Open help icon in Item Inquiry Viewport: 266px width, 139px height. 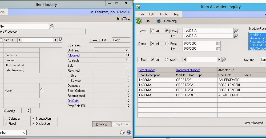point(128,132)
